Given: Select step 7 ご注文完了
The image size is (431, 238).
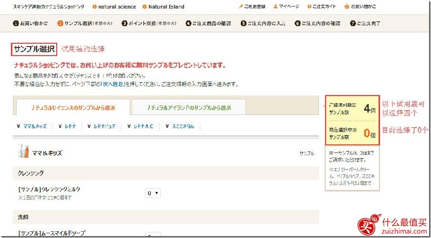Looking at the screenshot, I should (x=365, y=24).
